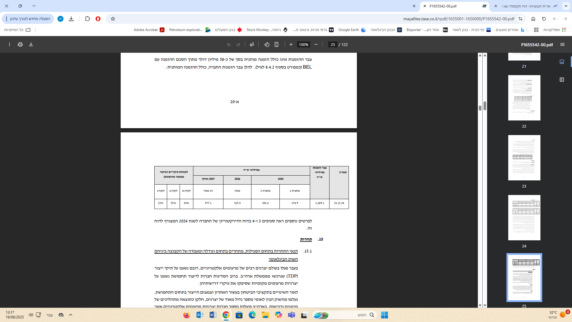Open the PDF viewer more actions menu
The height and width of the screenshot is (322, 572).
coord(10,44)
